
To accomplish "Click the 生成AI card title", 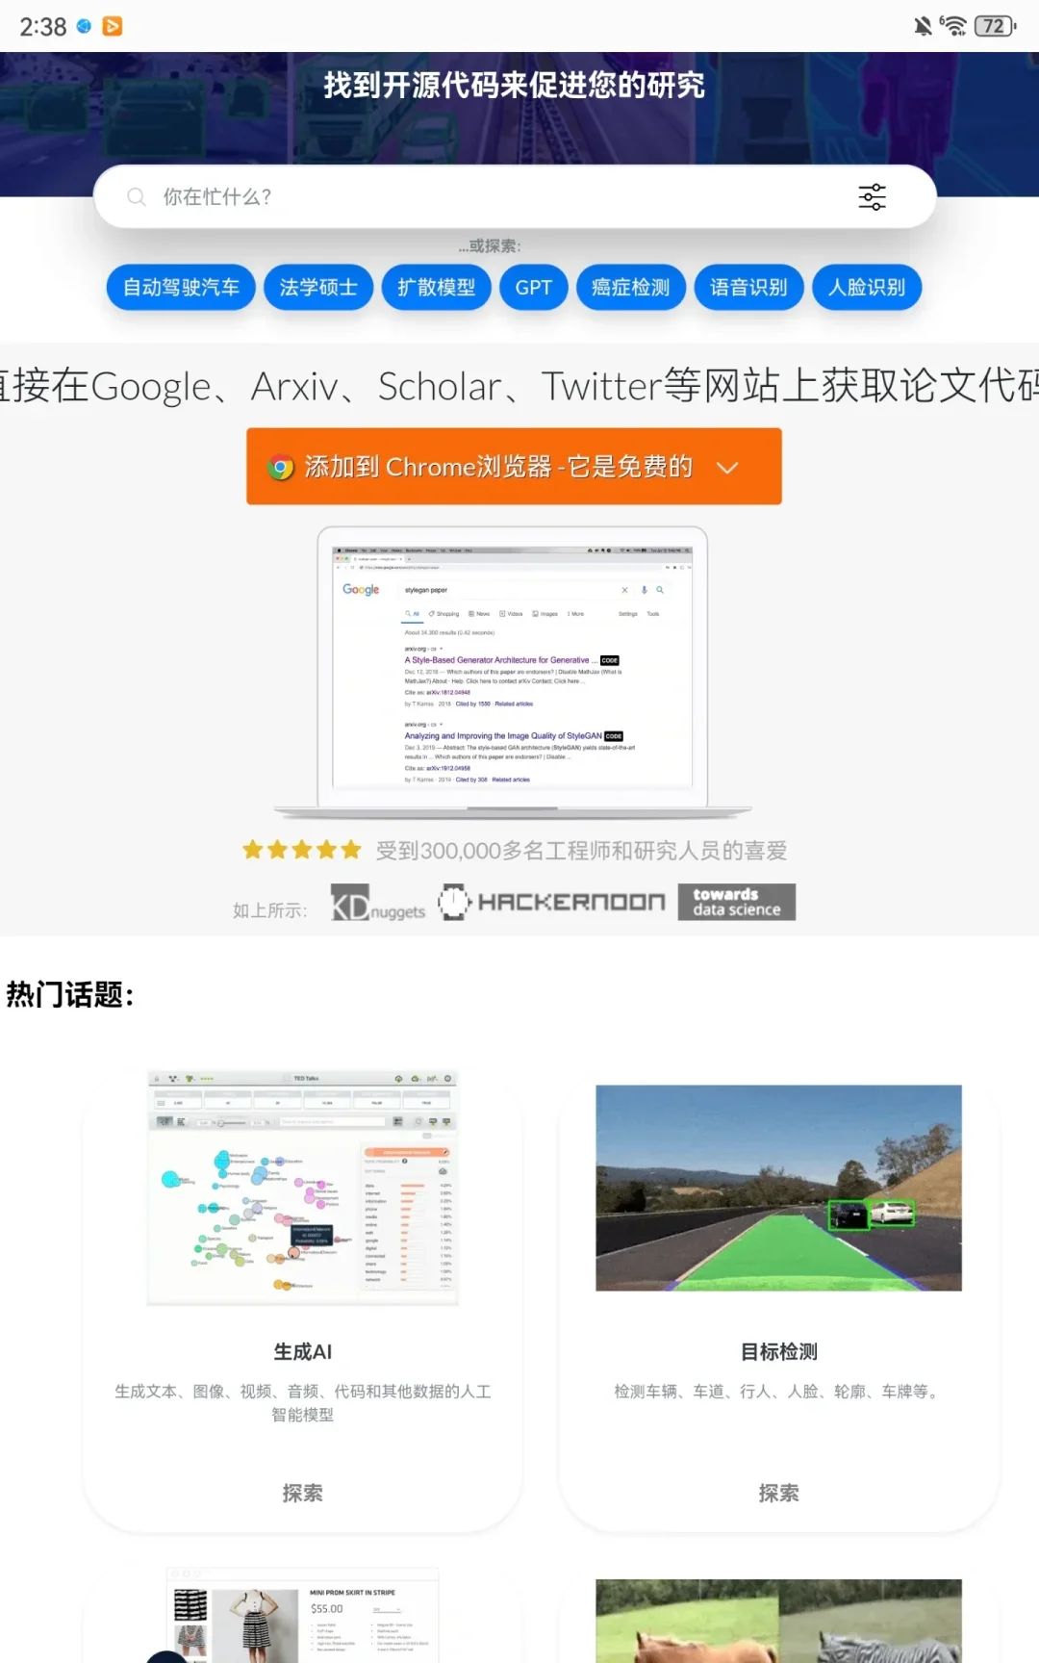I will point(303,1351).
